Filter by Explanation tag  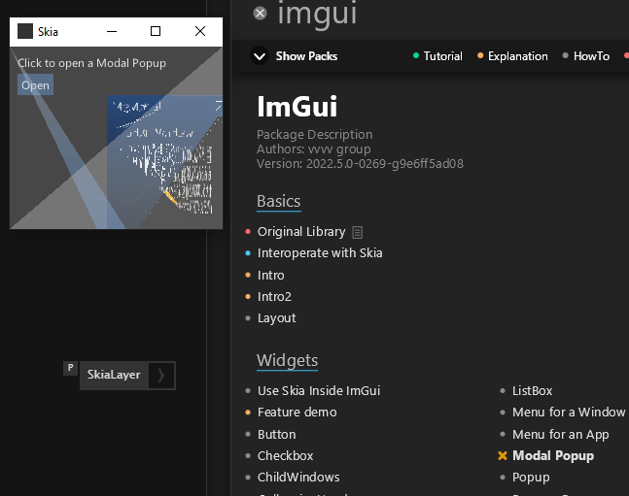pyautogui.click(x=512, y=56)
